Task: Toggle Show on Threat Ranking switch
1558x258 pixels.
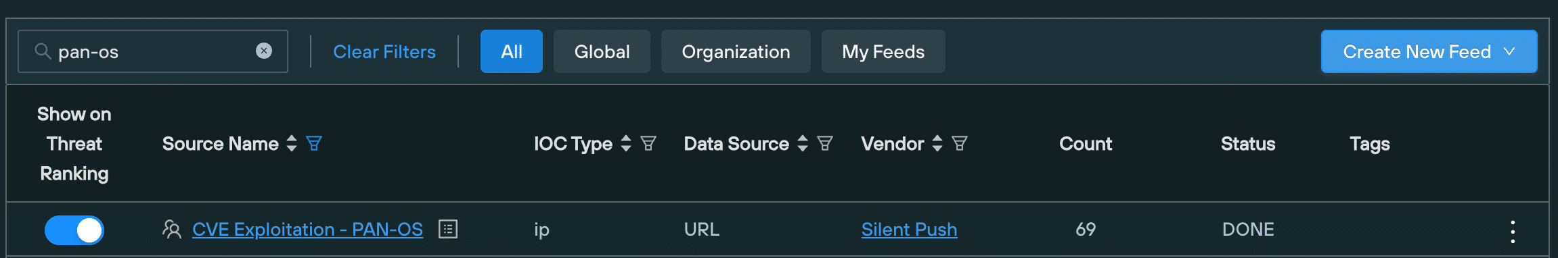Action: (x=74, y=230)
